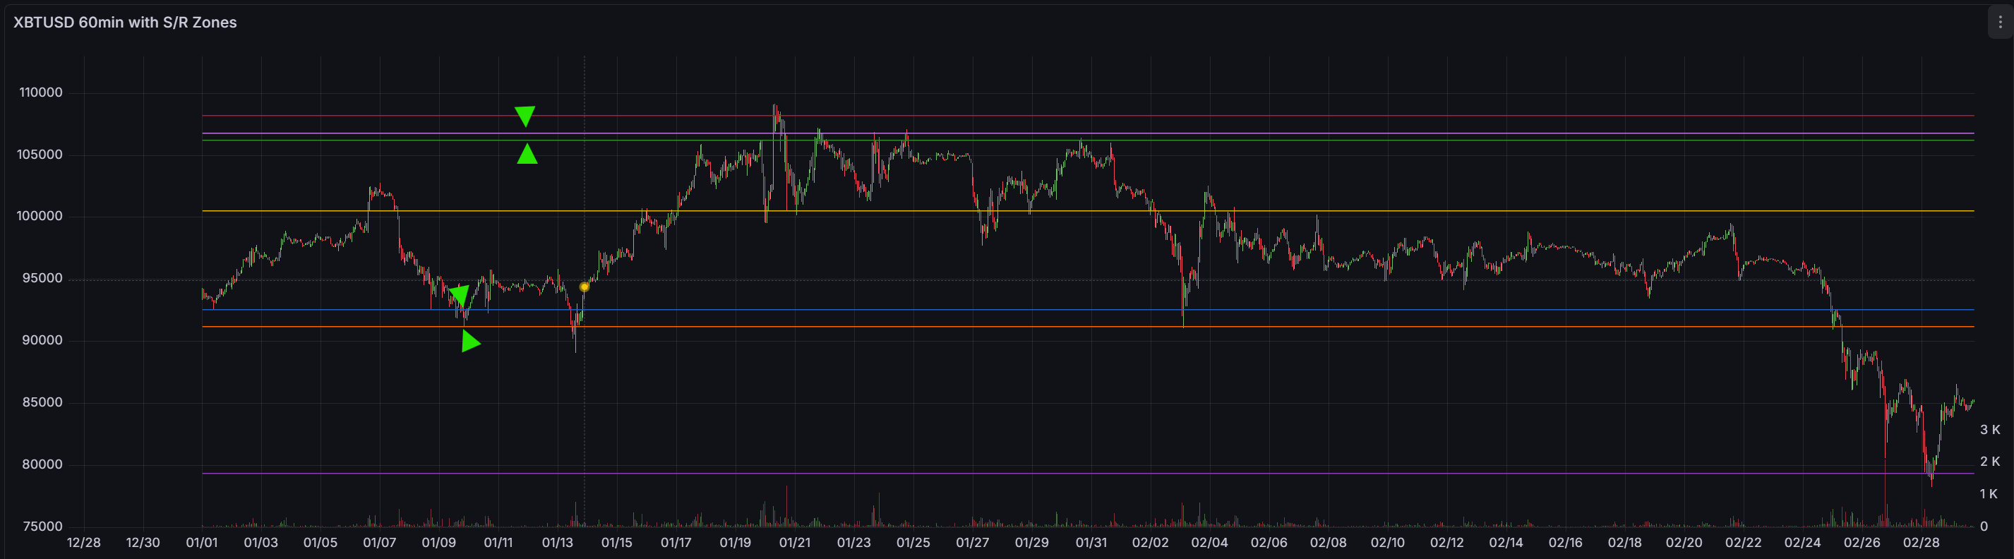The width and height of the screenshot is (2014, 559).
Task: Select the blue support line near 92500
Action: point(1408,311)
